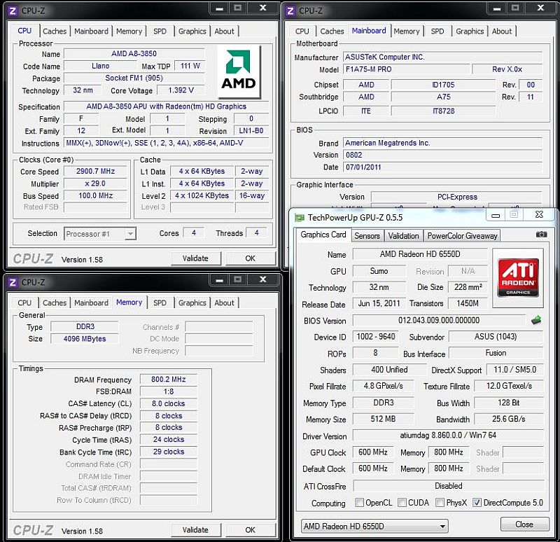Viewport: 560px width, 542px height.
Task: Switch to Caches tab in the CPU window
Action: [x=55, y=32]
